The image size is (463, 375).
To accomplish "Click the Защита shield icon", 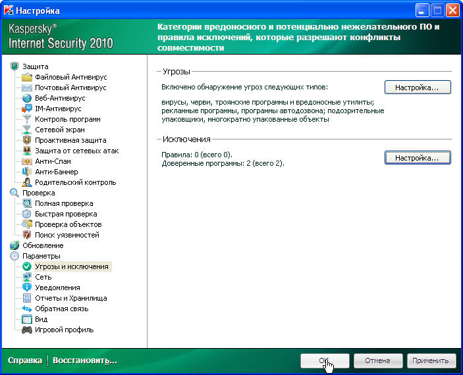I will click(14, 66).
